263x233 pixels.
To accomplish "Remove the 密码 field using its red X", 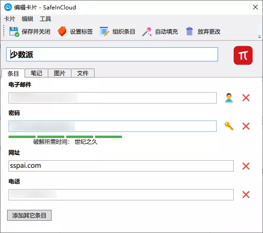I will pyautogui.click(x=246, y=126).
